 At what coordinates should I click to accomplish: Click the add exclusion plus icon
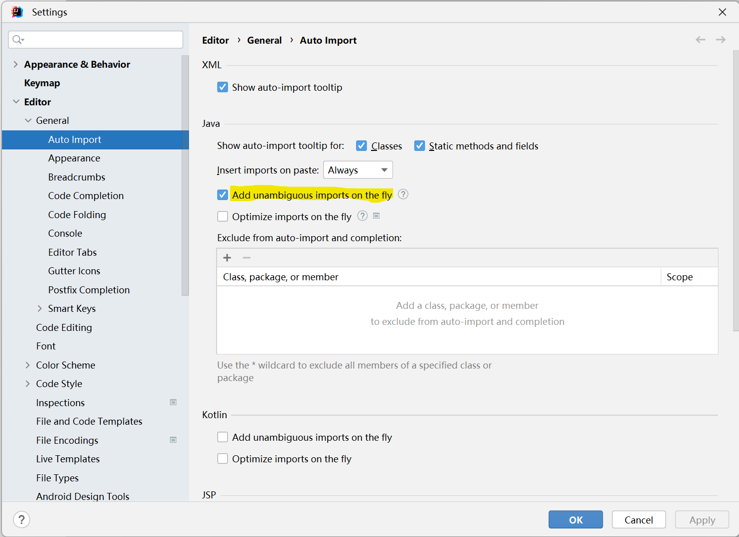227,258
